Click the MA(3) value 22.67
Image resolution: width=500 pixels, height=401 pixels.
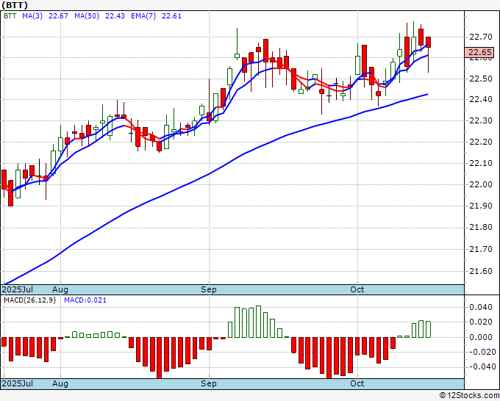pos(58,16)
